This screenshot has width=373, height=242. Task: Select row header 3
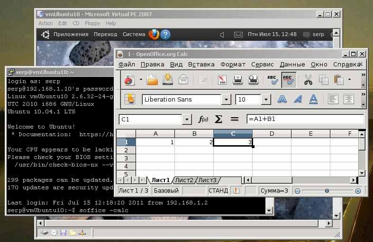pyautogui.click(x=126, y=158)
